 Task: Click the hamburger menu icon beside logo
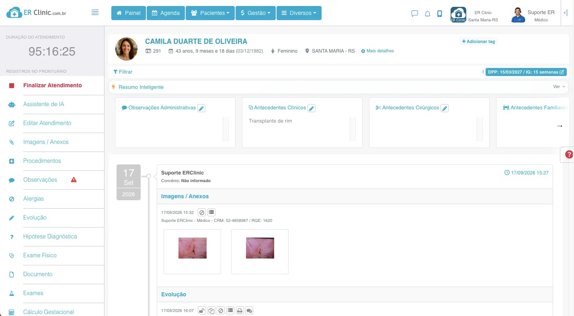95,12
